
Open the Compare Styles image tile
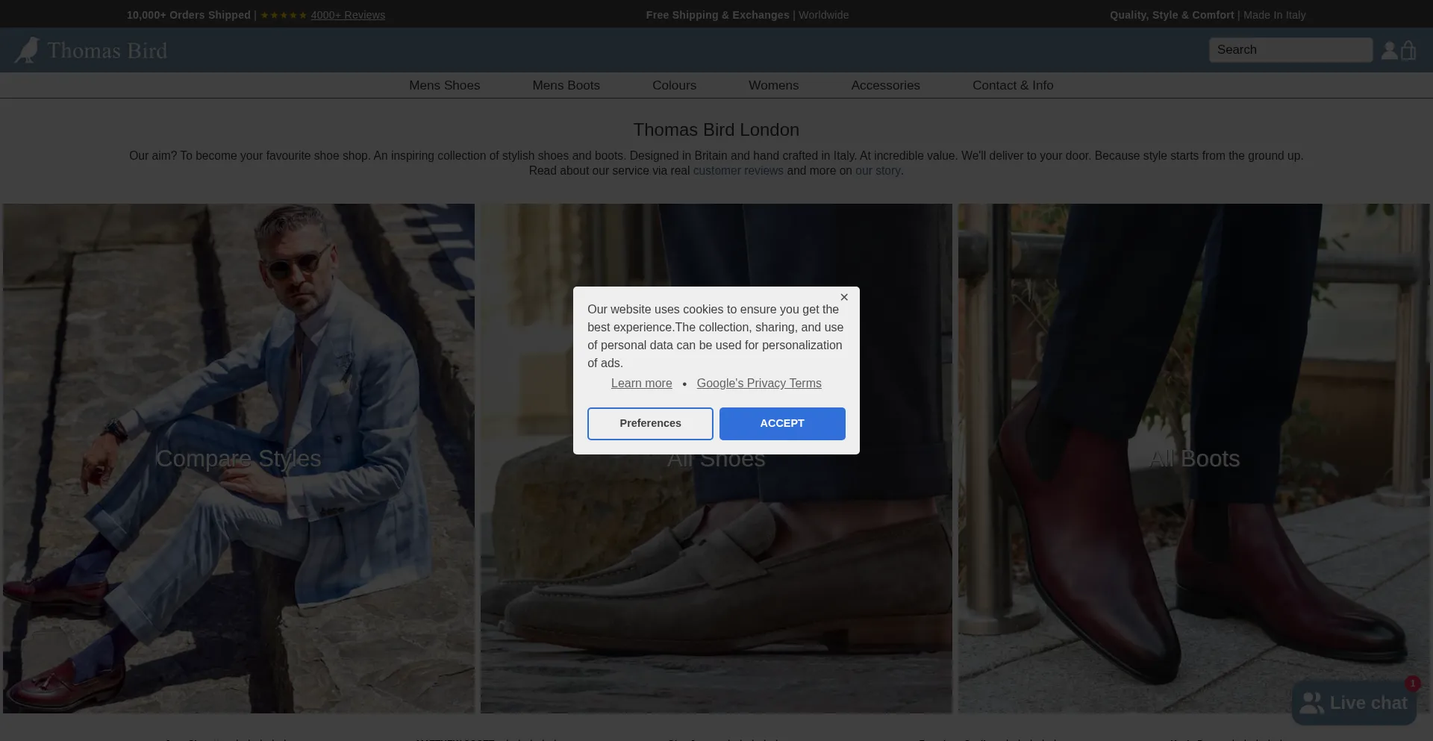point(238,458)
